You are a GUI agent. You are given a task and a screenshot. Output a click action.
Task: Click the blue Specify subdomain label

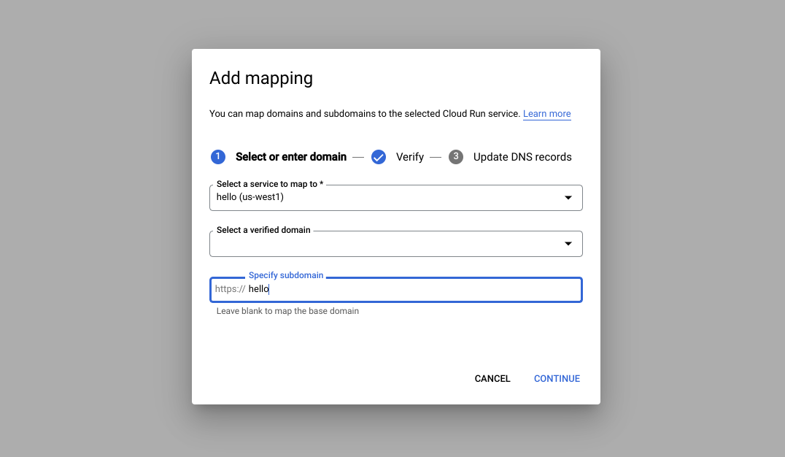(x=286, y=274)
